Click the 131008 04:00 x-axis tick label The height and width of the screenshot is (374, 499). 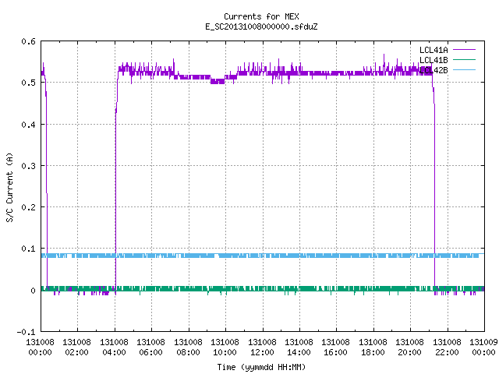[x=114, y=348]
